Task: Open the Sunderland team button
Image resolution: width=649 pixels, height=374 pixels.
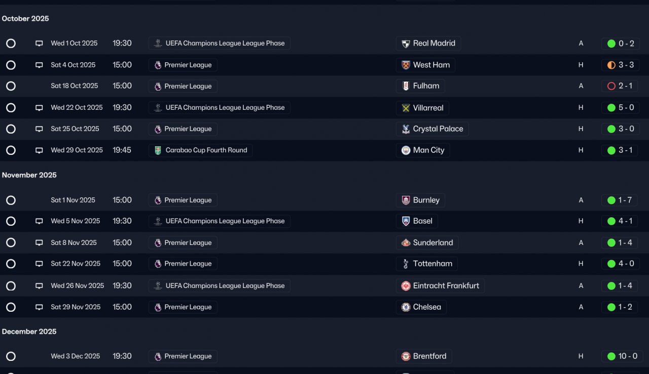Action: 427,243
